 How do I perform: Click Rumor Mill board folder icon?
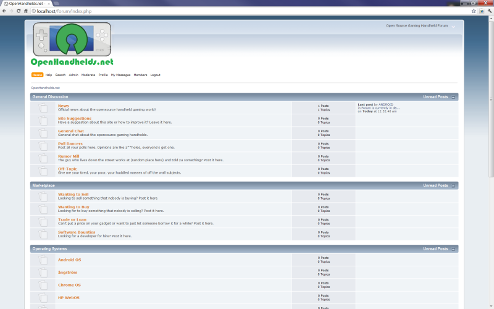click(43, 158)
